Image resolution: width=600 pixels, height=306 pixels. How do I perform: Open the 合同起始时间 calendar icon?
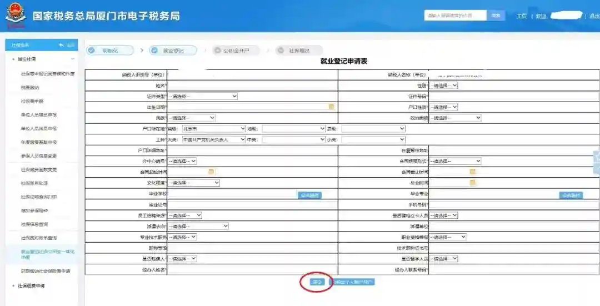pos(211,172)
